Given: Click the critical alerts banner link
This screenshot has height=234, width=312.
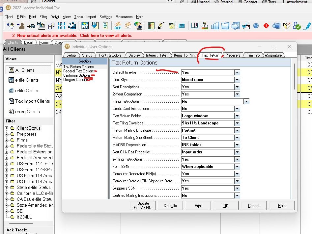Looking at the screenshot, I should pyautogui.click(x=72, y=36).
